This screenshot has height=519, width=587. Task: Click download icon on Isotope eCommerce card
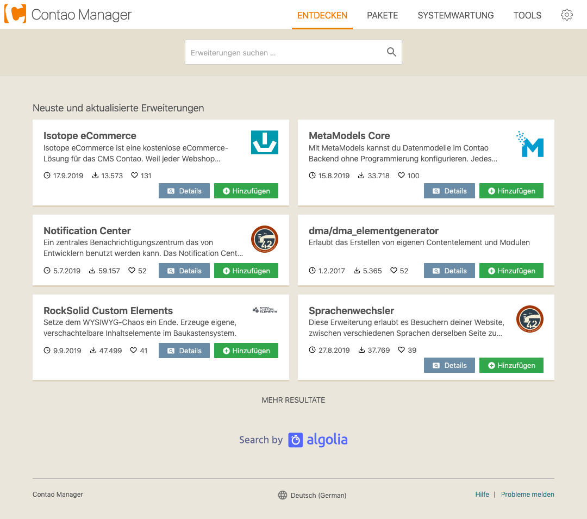click(x=96, y=175)
